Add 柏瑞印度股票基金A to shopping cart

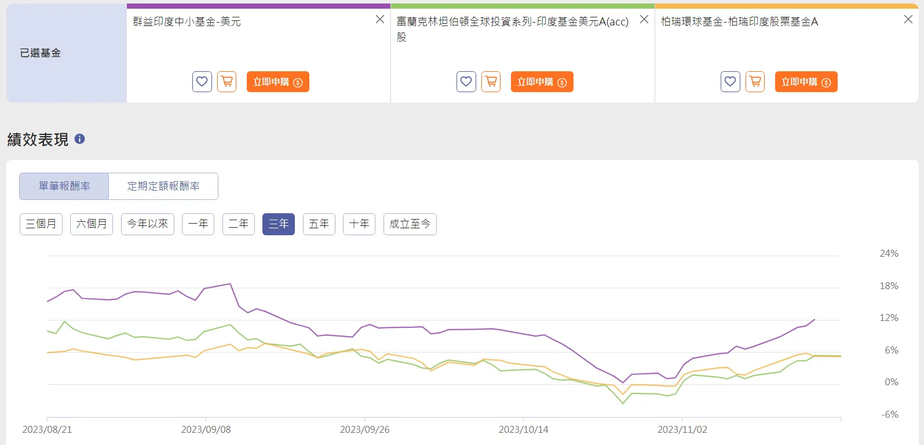(x=755, y=82)
